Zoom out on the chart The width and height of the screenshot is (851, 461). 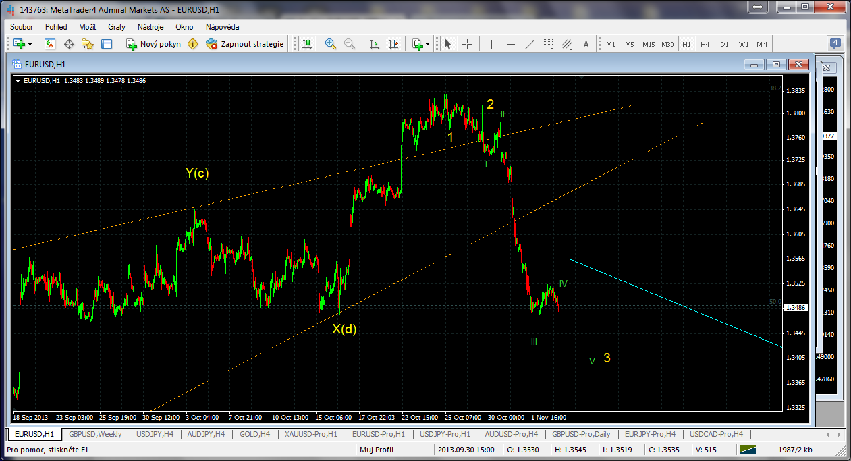[350, 44]
